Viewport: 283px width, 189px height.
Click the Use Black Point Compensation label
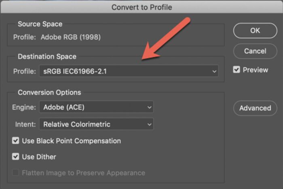pyautogui.click(x=71, y=141)
